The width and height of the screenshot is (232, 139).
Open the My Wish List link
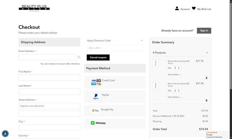pos(204,9)
